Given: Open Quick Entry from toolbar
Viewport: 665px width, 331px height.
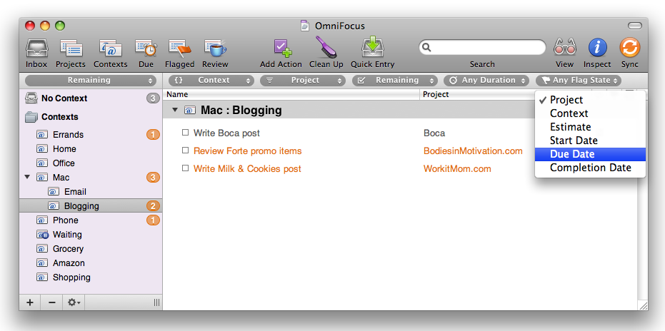Looking at the screenshot, I should 372,48.
